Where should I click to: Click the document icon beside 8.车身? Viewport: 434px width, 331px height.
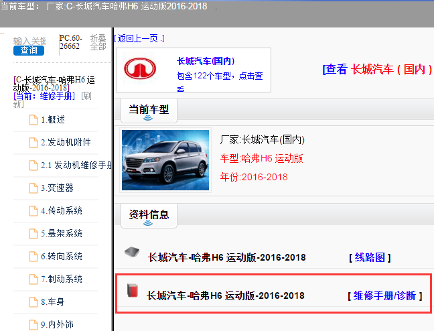click(x=33, y=302)
